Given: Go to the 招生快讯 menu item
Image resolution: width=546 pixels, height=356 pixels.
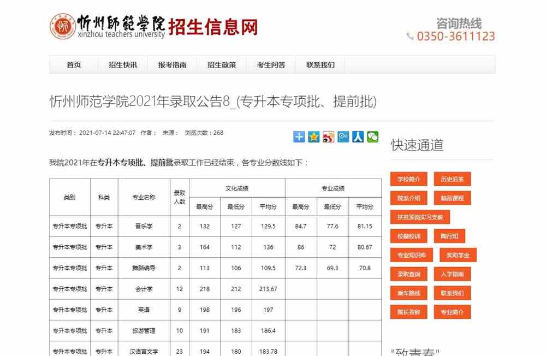Looking at the screenshot, I should 123,65.
